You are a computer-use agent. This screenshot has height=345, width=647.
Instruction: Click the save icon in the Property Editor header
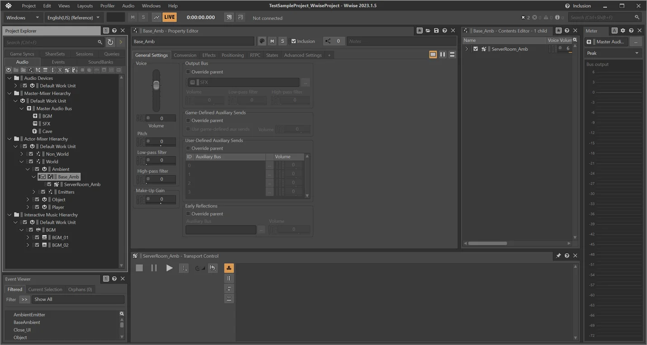(436, 30)
